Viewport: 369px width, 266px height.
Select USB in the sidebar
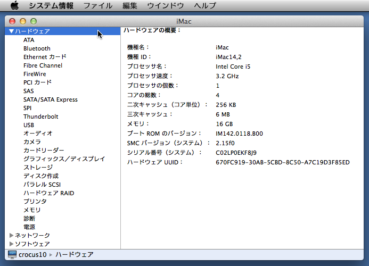(x=29, y=125)
